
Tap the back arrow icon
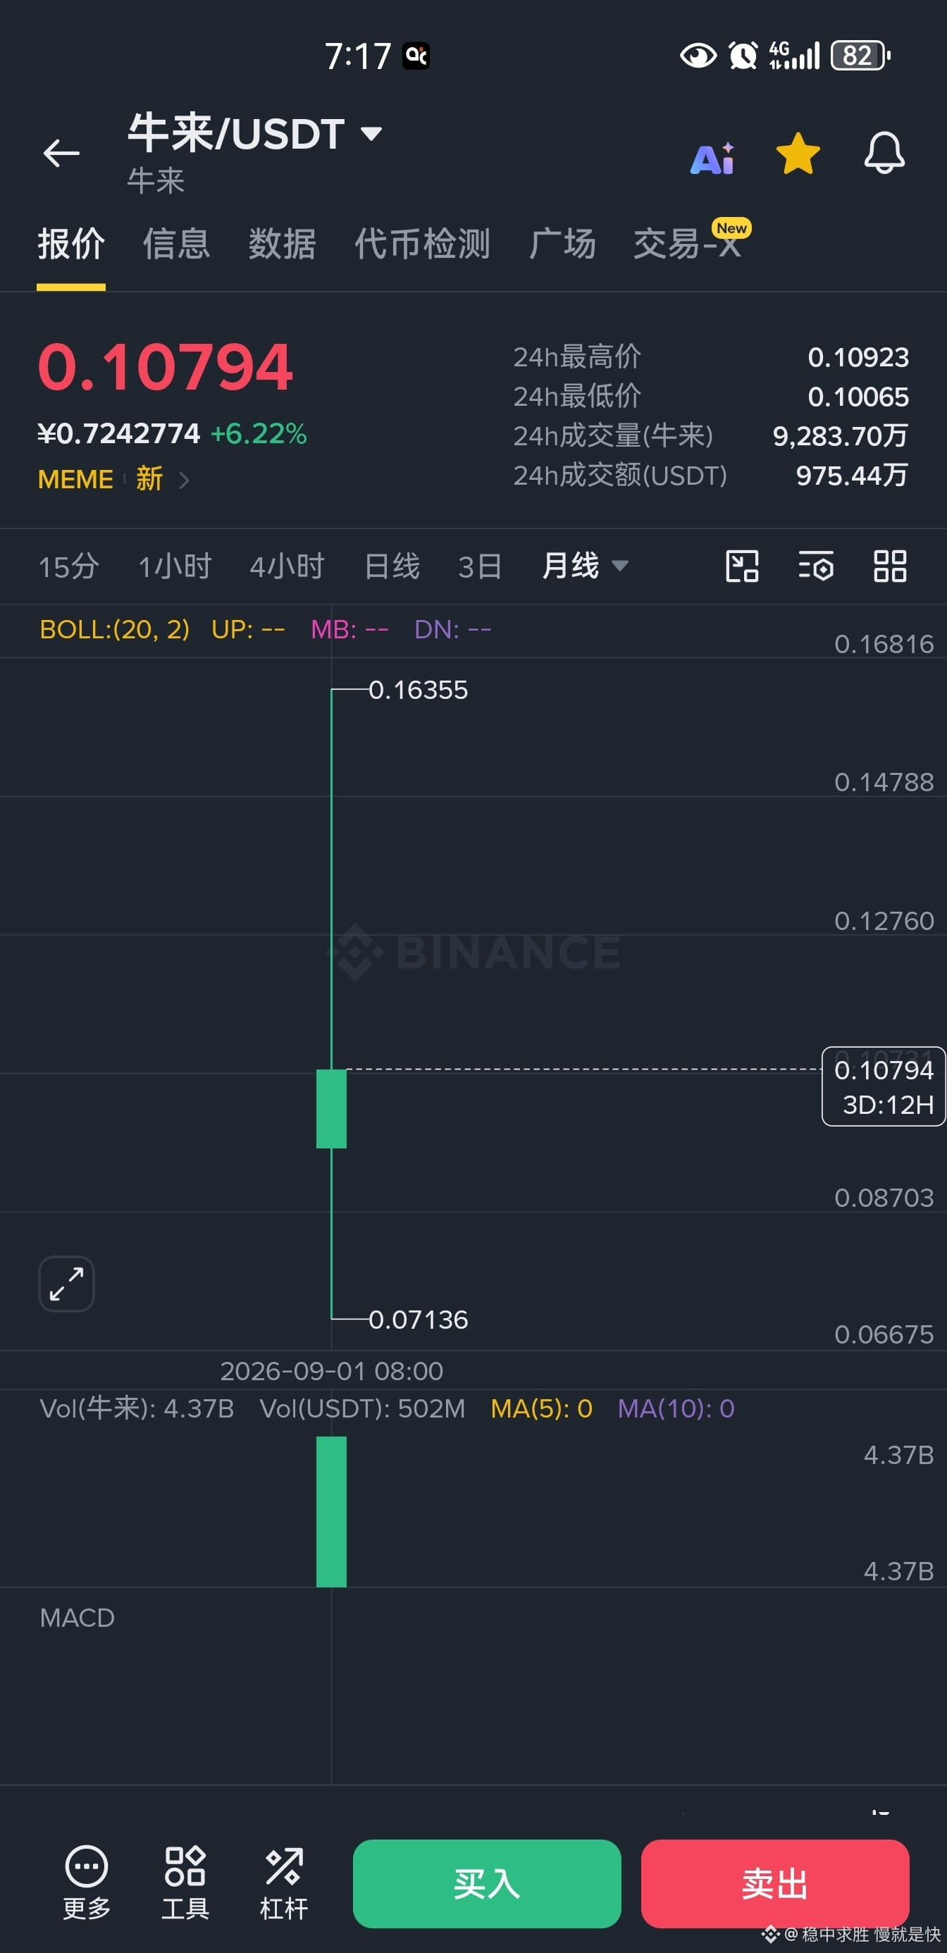61,153
